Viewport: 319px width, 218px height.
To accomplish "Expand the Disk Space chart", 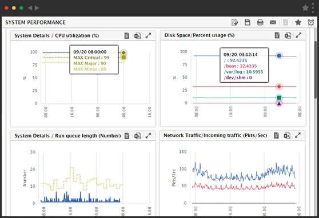I will pyautogui.click(x=298, y=35).
